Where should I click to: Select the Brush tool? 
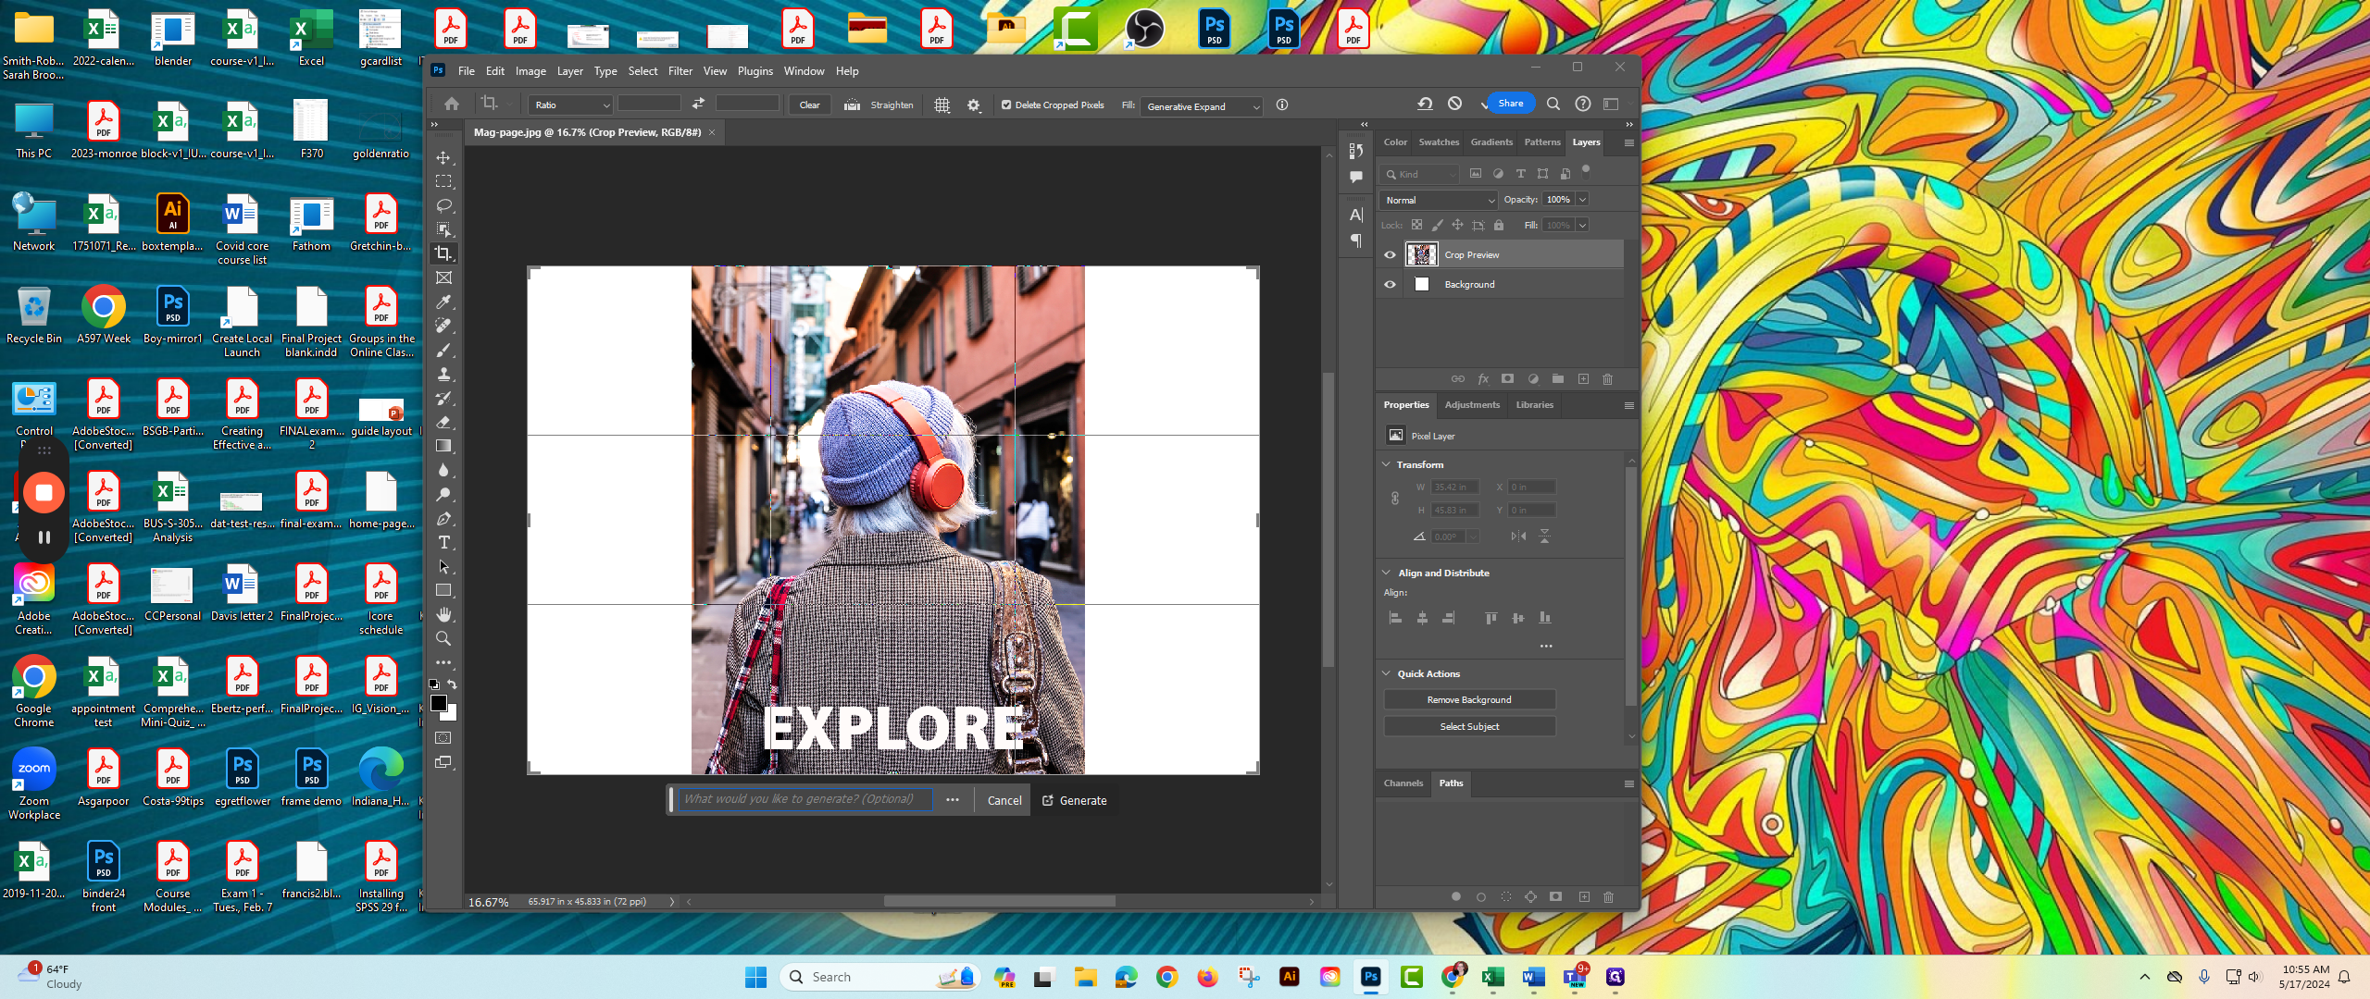point(443,350)
